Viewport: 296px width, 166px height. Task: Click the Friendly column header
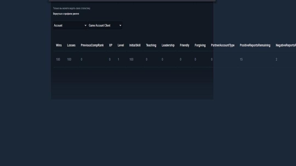(x=184, y=45)
